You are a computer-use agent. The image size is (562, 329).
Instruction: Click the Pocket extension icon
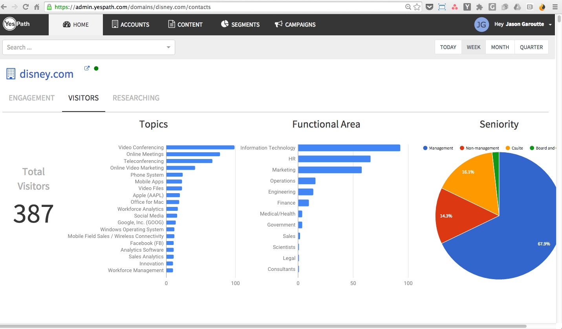(x=430, y=7)
